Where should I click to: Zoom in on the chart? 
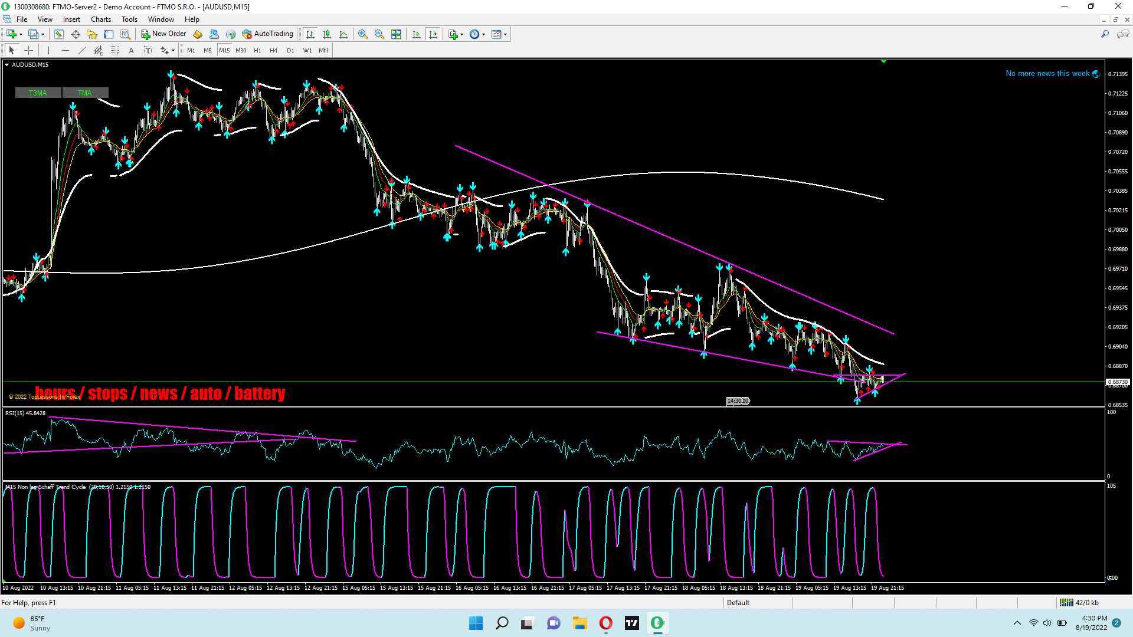363,34
